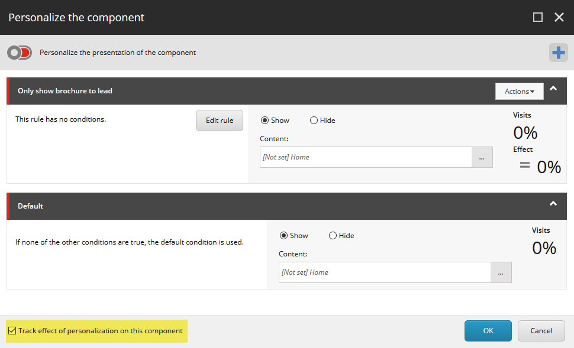Click the blue plus add-rule icon
The width and height of the screenshot is (574, 348).
(x=558, y=53)
